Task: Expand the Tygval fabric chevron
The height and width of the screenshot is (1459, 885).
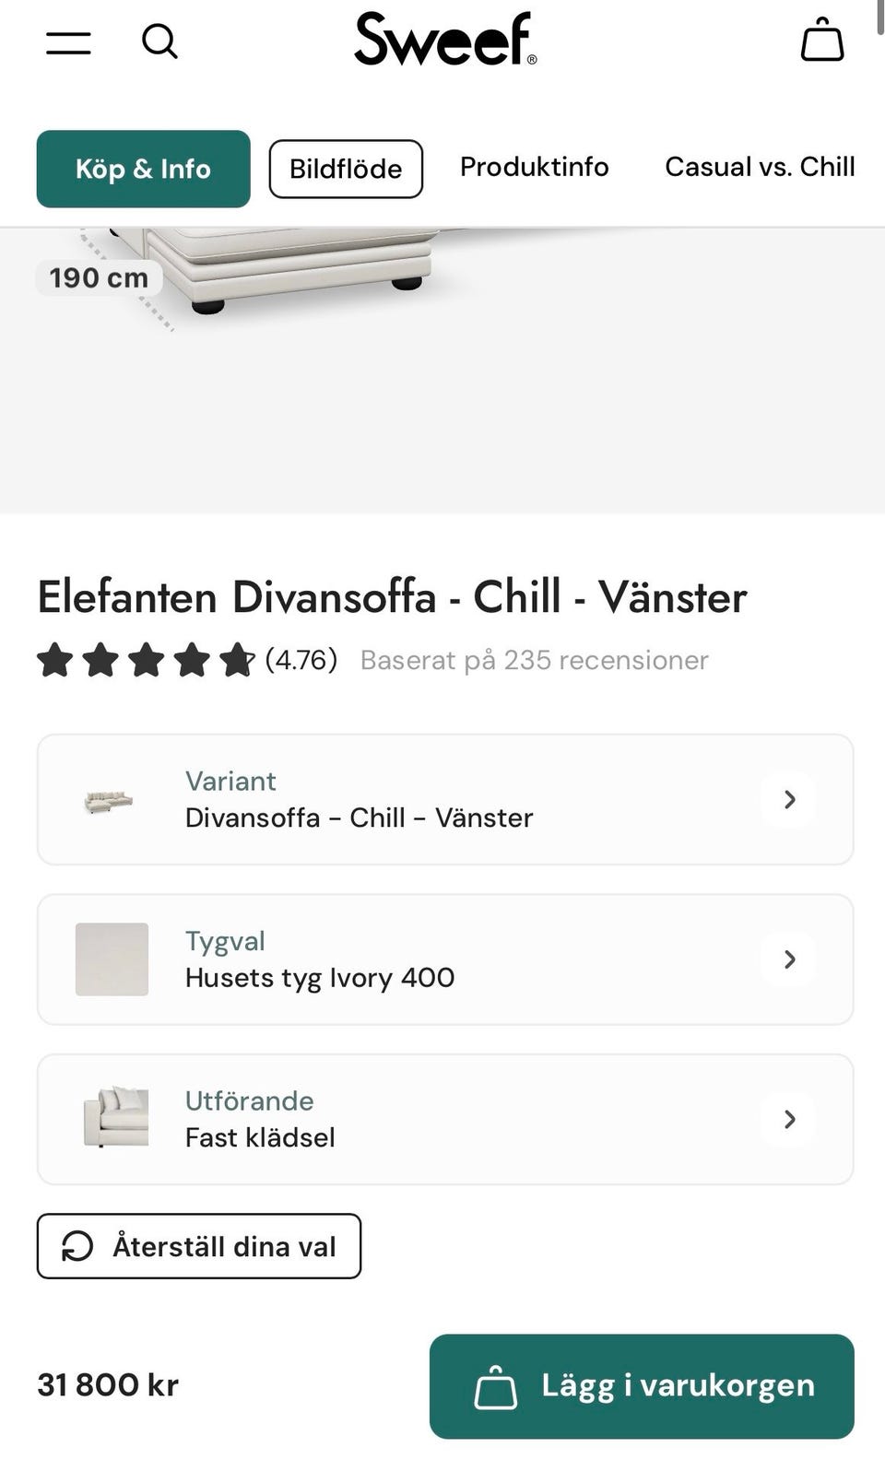Action: click(x=789, y=959)
